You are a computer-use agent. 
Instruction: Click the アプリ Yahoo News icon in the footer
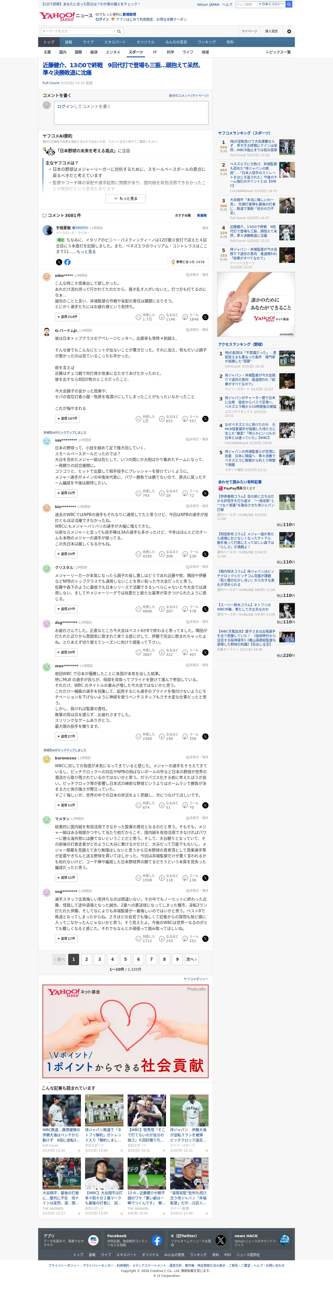[93, 1241]
